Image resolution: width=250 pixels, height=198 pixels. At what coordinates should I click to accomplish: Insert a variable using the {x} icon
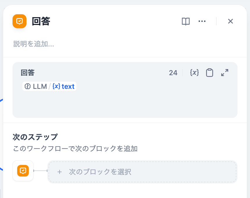(x=194, y=73)
